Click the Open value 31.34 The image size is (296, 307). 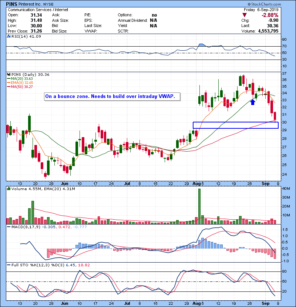click(x=36, y=15)
